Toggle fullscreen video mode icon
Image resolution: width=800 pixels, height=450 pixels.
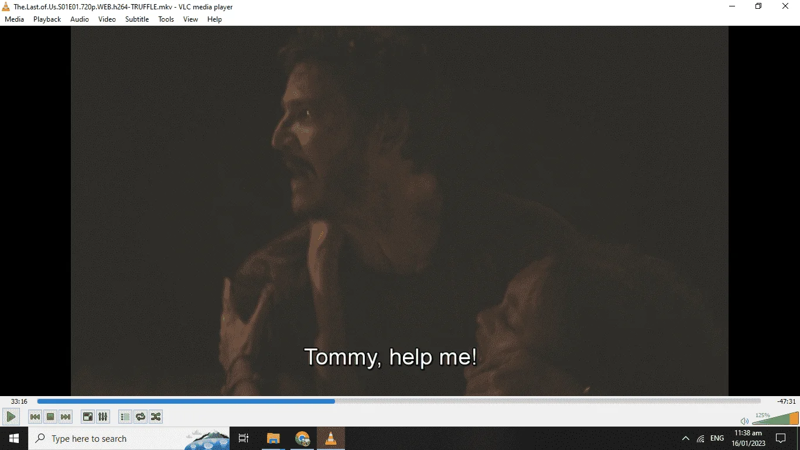(x=87, y=417)
